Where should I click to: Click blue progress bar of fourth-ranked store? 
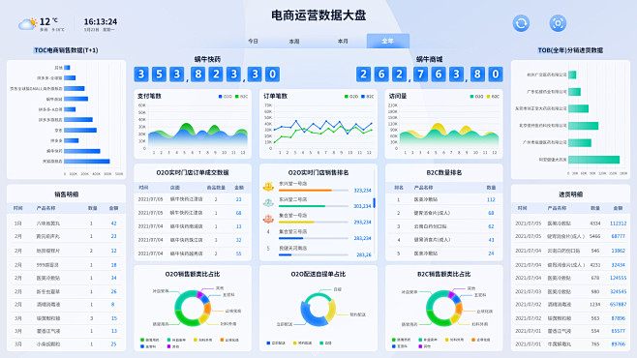pos(290,238)
